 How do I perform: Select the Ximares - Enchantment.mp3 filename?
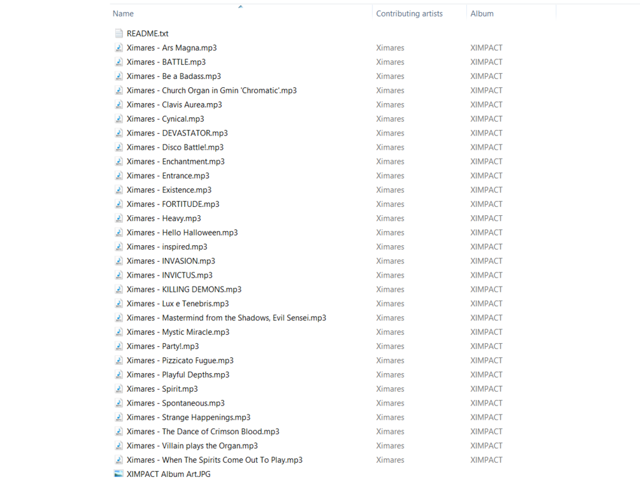pyautogui.click(x=176, y=161)
